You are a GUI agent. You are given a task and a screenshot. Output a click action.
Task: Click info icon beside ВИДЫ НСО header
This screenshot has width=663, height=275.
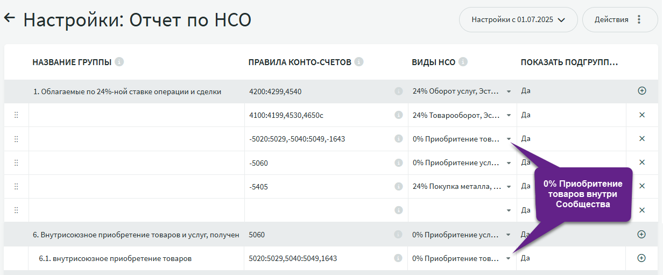463,62
